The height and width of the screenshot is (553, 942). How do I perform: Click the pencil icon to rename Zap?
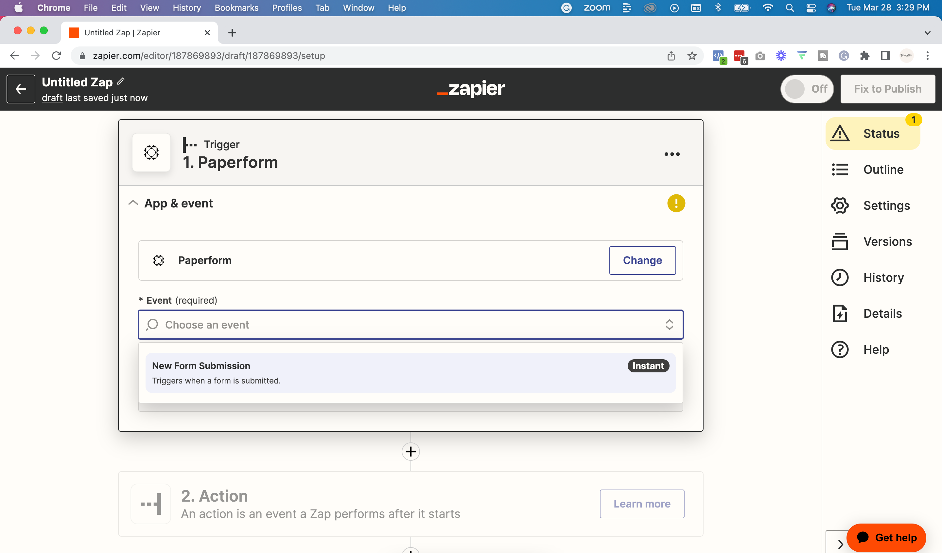[121, 81]
